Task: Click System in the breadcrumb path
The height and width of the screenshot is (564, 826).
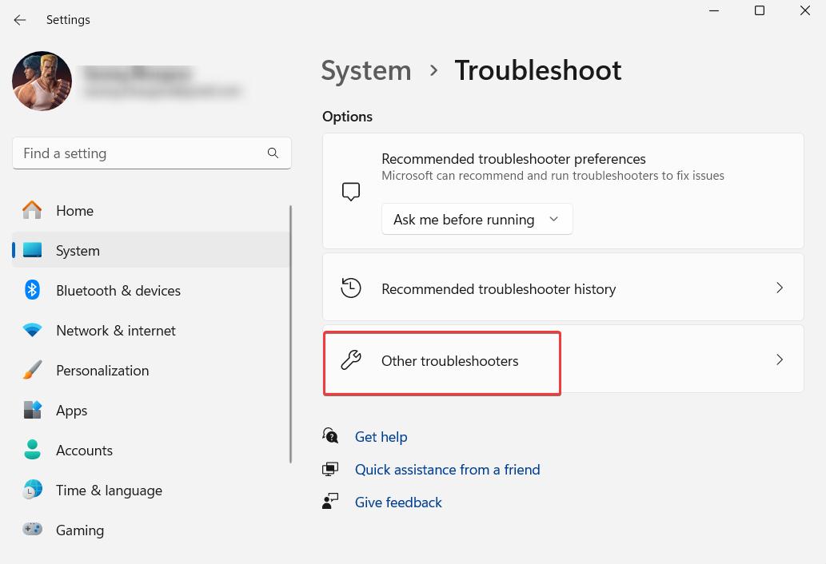Action: tap(365, 70)
